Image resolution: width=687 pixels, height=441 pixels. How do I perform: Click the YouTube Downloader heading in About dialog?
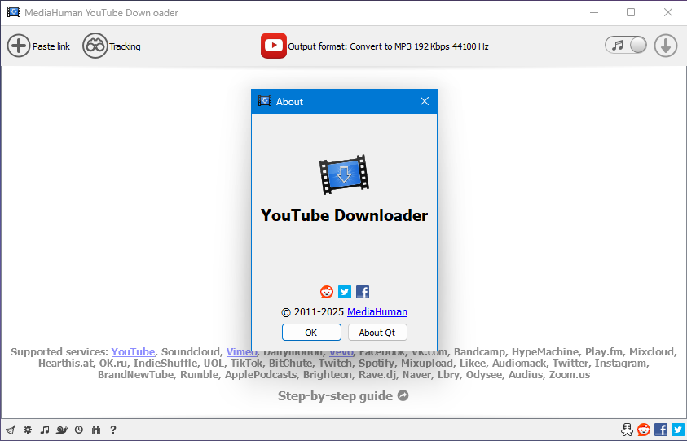pos(345,215)
